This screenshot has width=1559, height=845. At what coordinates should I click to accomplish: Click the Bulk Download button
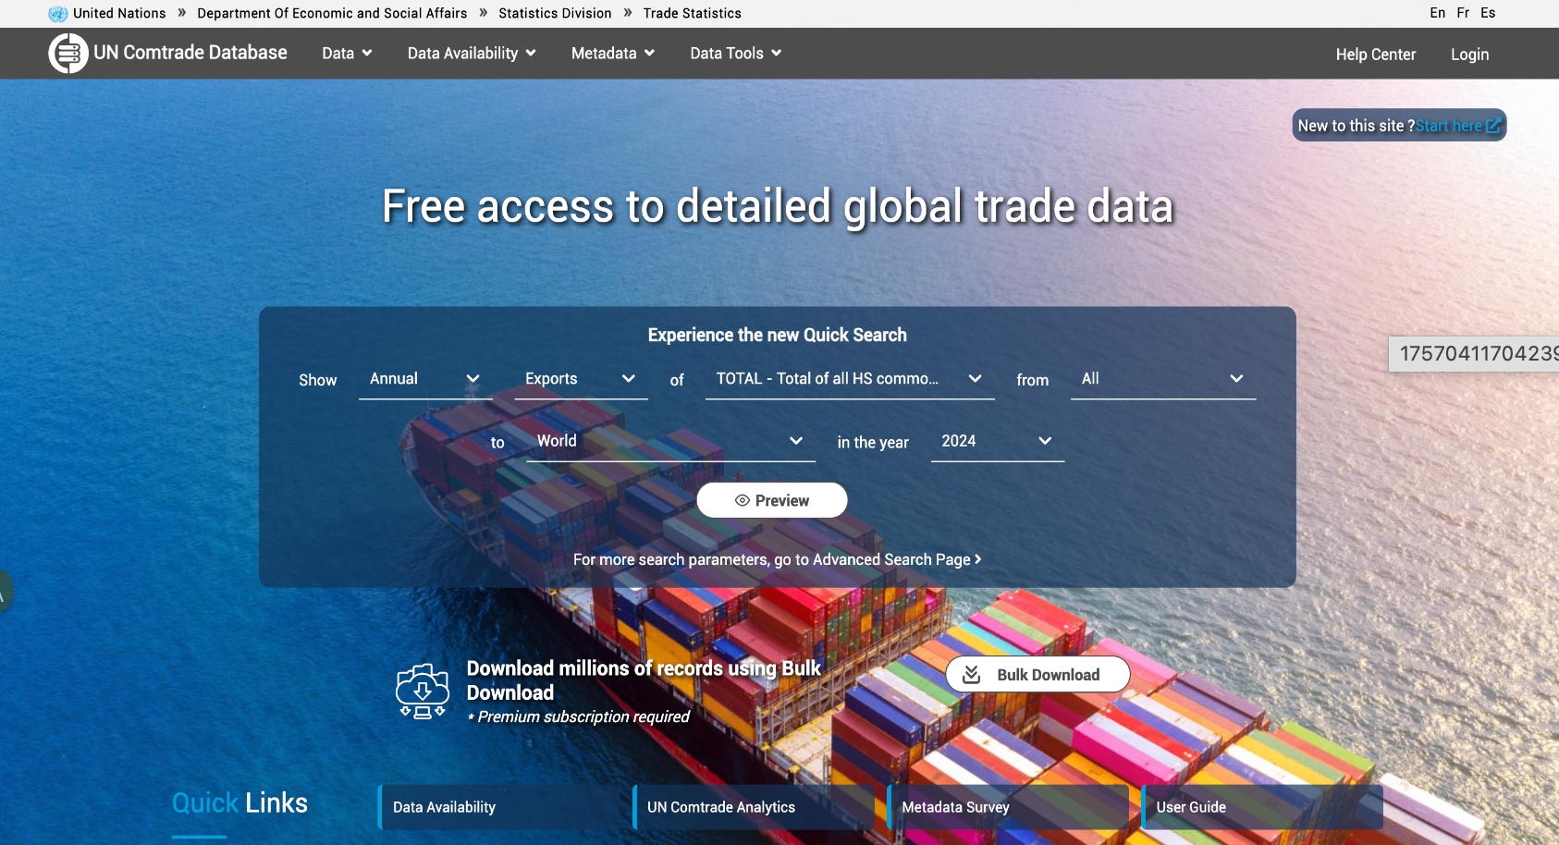[1037, 675]
